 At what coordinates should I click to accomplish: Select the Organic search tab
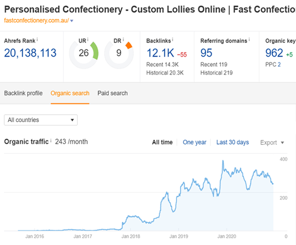(70, 93)
